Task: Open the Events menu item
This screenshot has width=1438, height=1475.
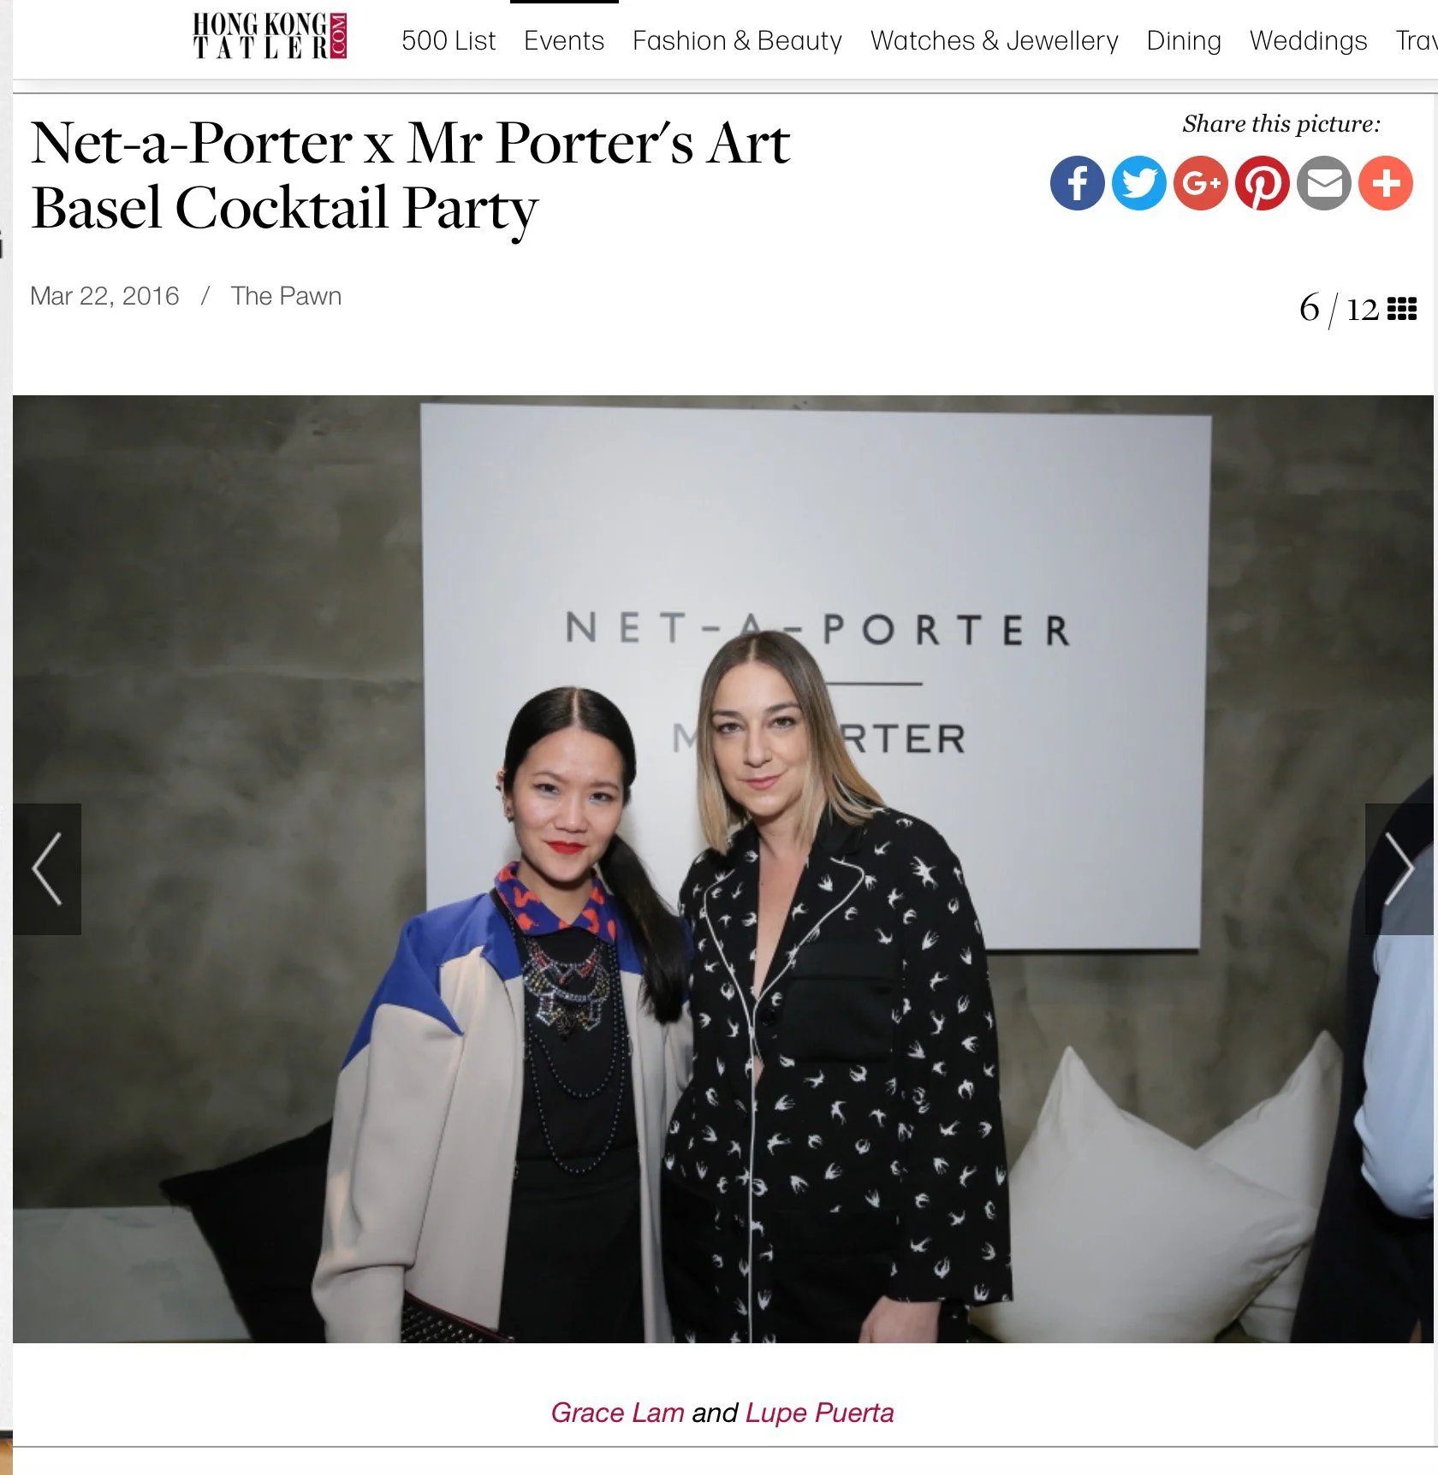Action: pyautogui.click(x=564, y=40)
